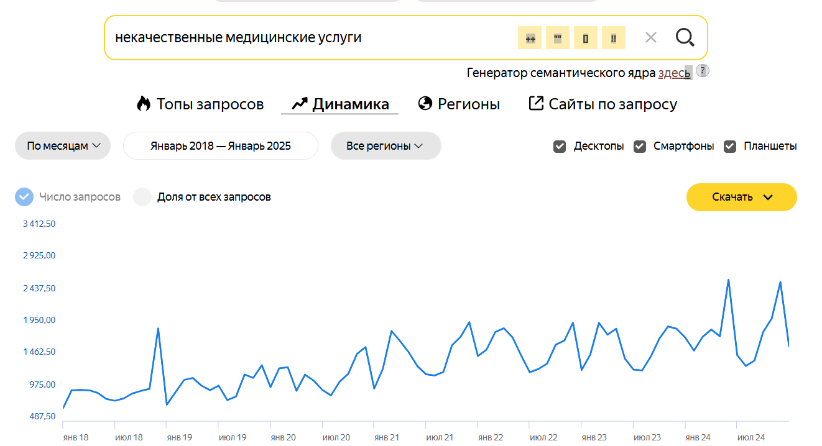Switch to the Регионы tab
822x446 pixels.
click(x=459, y=104)
